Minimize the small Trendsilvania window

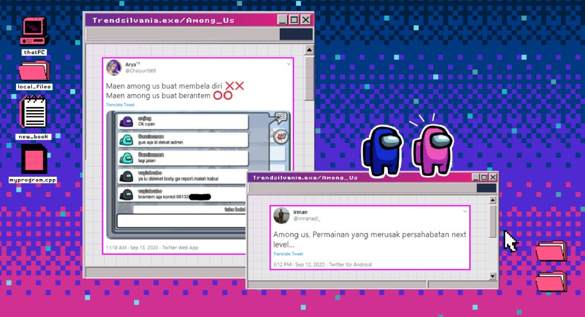click(x=476, y=177)
